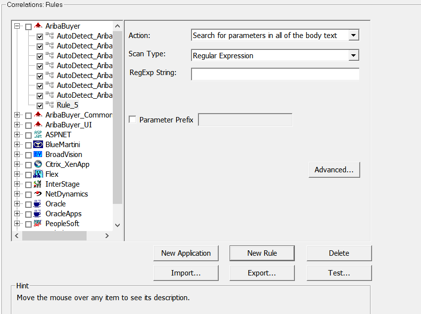Uncheck the Rule_5 checkbox
The image size is (421, 314).
40,106
